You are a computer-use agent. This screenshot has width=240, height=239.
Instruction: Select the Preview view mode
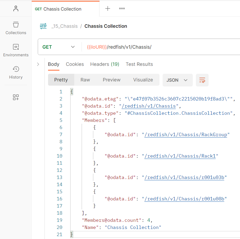(x=111, y=80)
